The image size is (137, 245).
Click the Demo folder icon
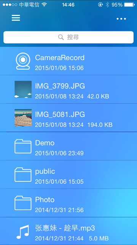point(23,146)
